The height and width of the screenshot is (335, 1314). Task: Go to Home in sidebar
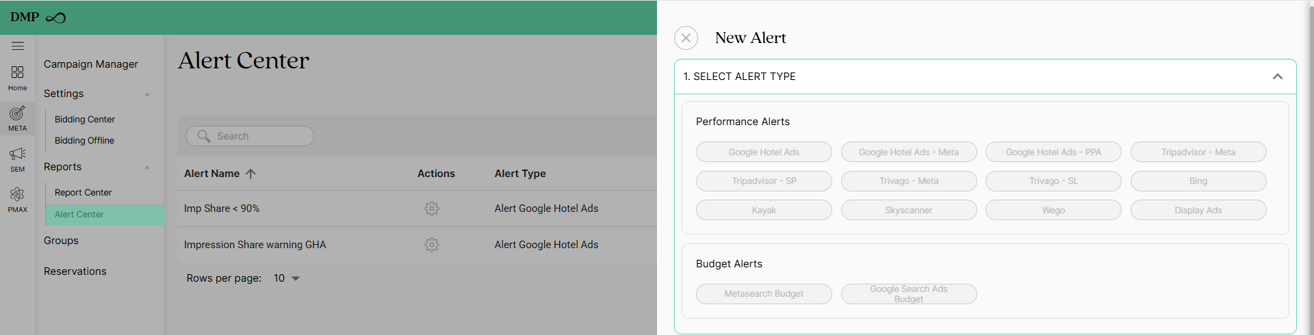coord(18,78)
